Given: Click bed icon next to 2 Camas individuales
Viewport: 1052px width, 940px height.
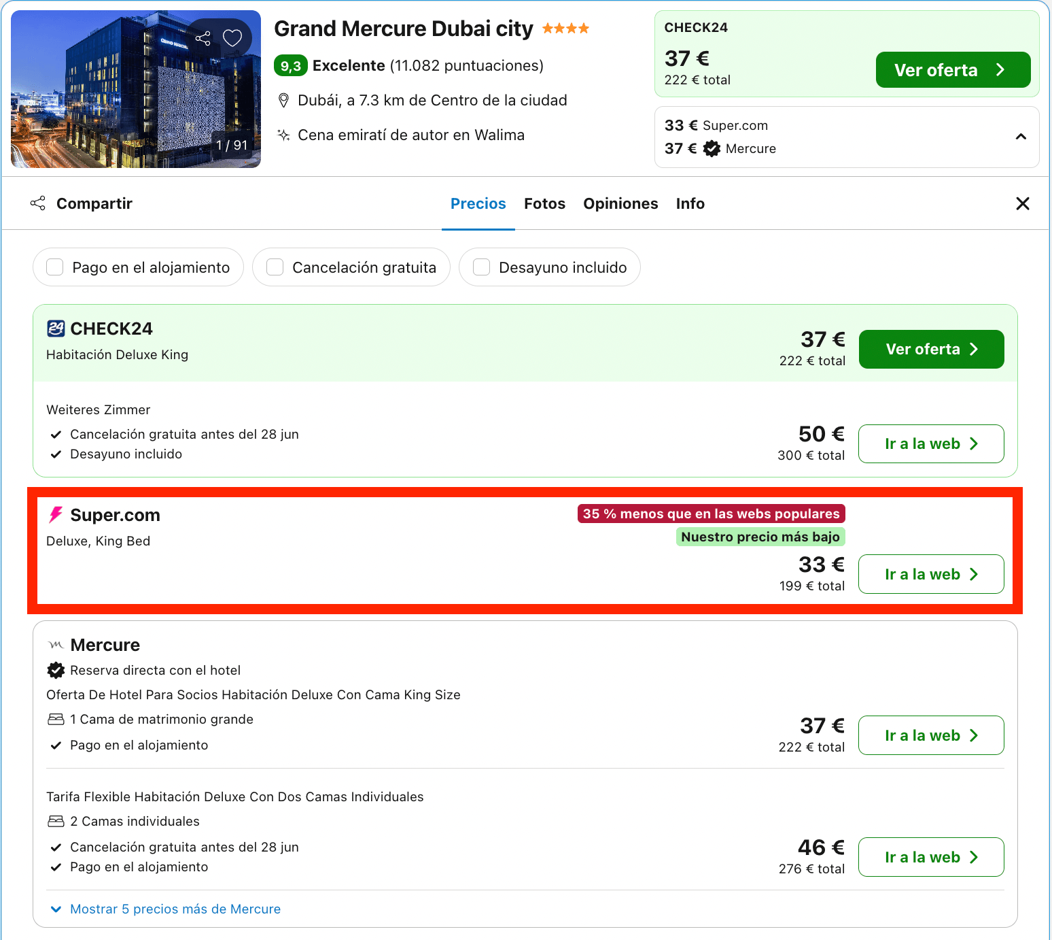Looking at the screenshot, I should tap(56, 821).
